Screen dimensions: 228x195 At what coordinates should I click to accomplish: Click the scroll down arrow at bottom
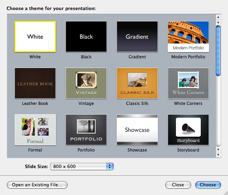tap(218, 155)
